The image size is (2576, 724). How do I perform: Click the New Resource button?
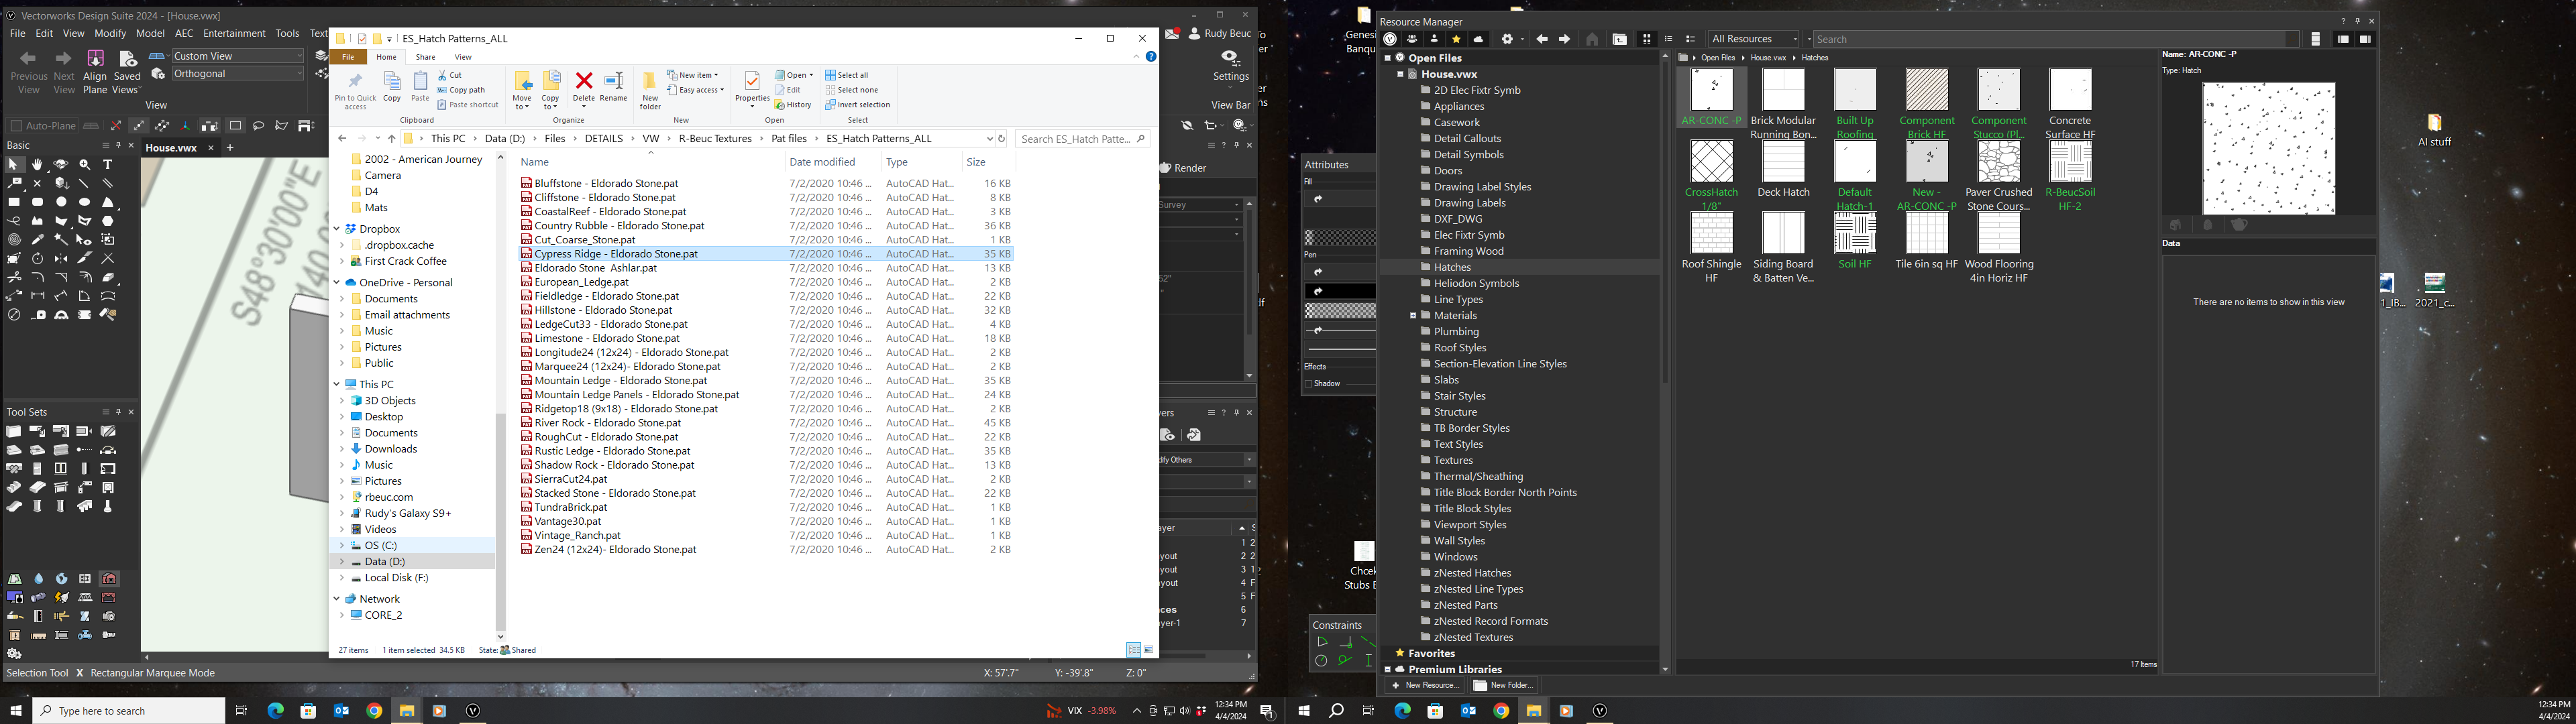(1424, 685)
